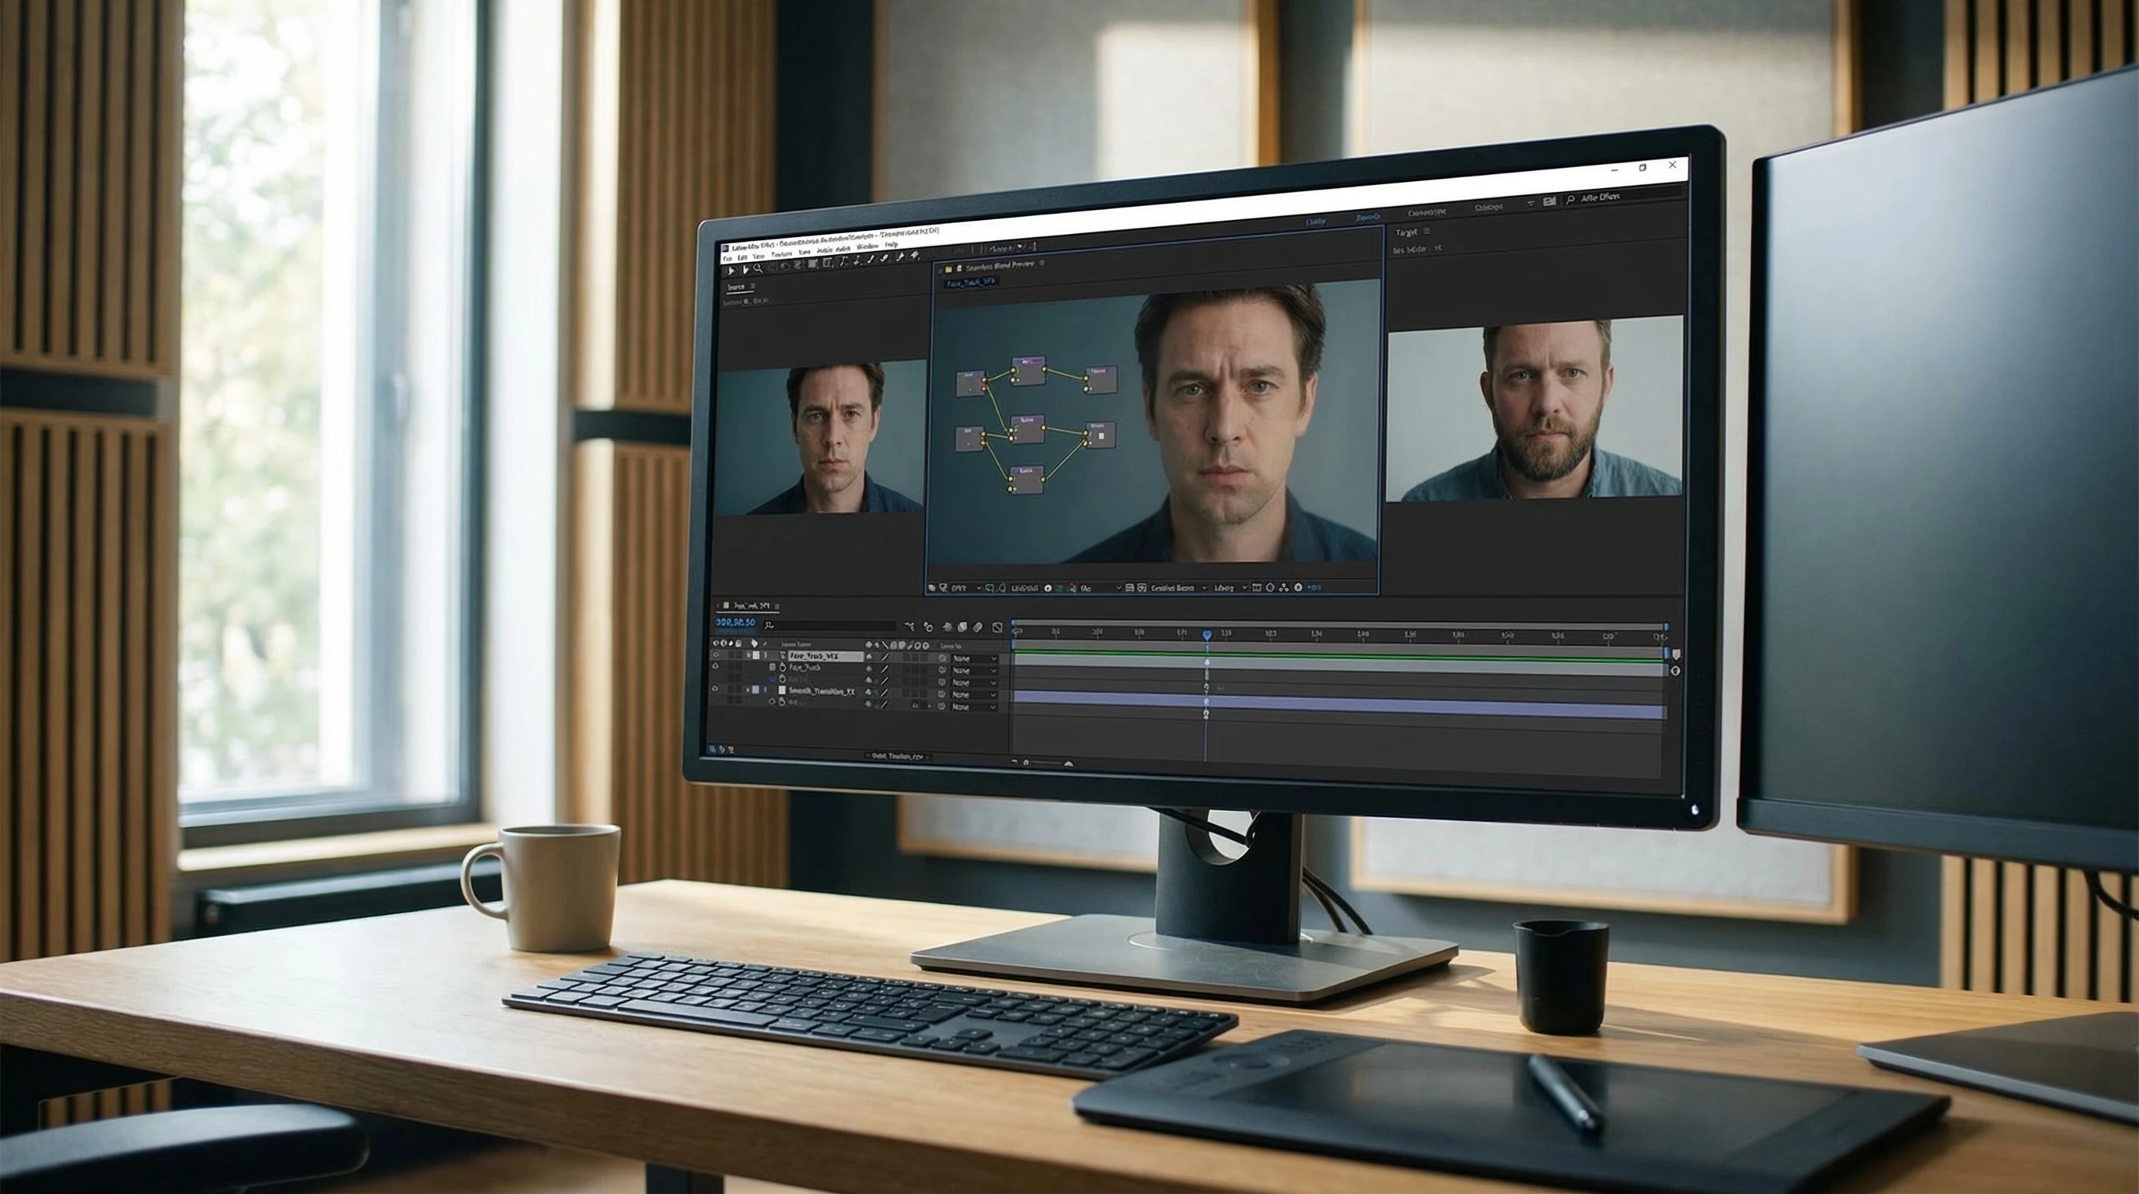Hide the Face_Track_VFX layer with eye icon
This screenshot has height=1194, width=2139.
pyautogui.click(x=716, y=655)
